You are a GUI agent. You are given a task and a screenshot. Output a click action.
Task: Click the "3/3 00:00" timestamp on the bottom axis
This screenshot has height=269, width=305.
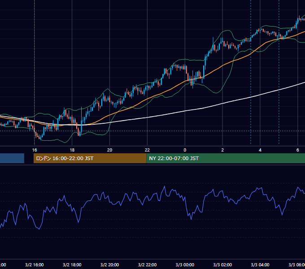(x=185, y=265)
